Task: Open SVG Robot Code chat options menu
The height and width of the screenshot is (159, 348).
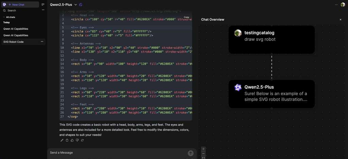Action: (x=42, y=41)
